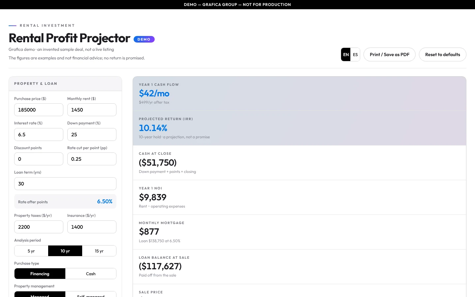Click the $42/mo cash flow value
The image size is (475, 297).
[154, 93]
